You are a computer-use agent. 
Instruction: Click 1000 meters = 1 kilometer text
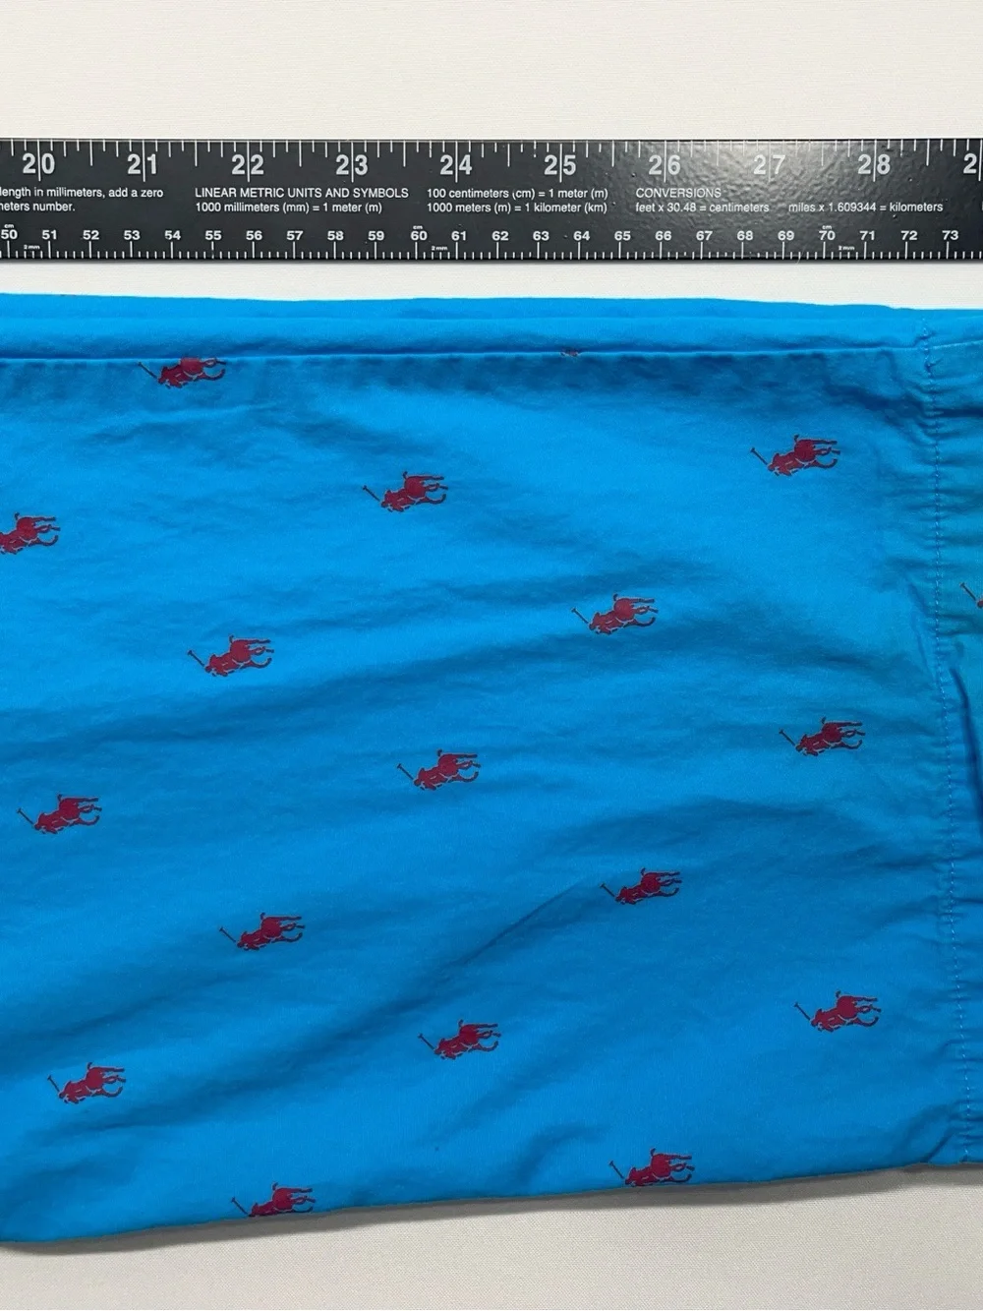tap(517, 208)
